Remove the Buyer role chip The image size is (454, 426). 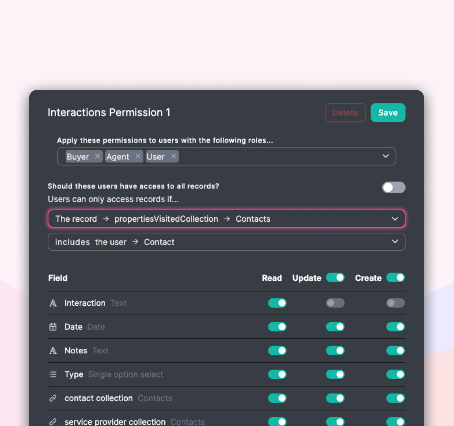point(97,156)
